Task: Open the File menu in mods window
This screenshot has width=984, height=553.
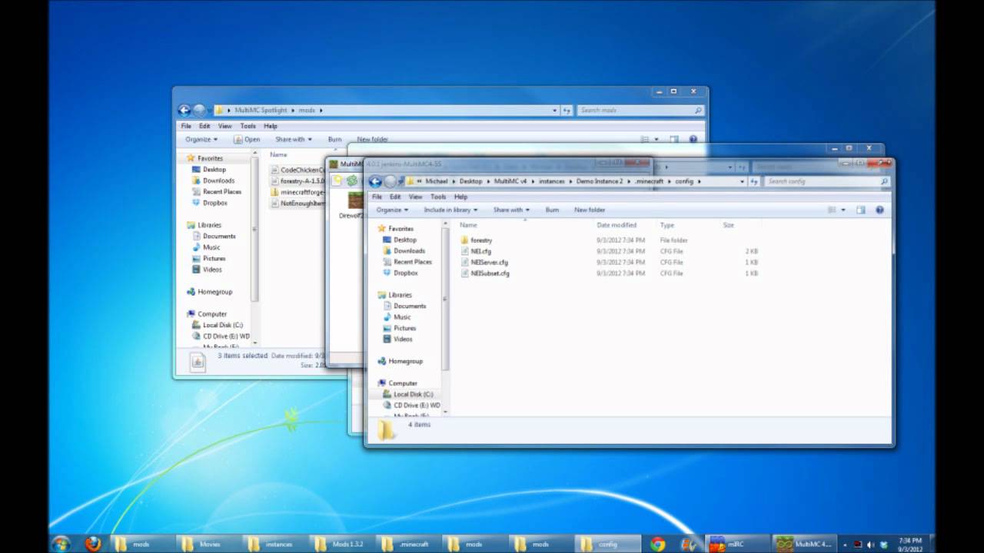Action: point(186,126)
